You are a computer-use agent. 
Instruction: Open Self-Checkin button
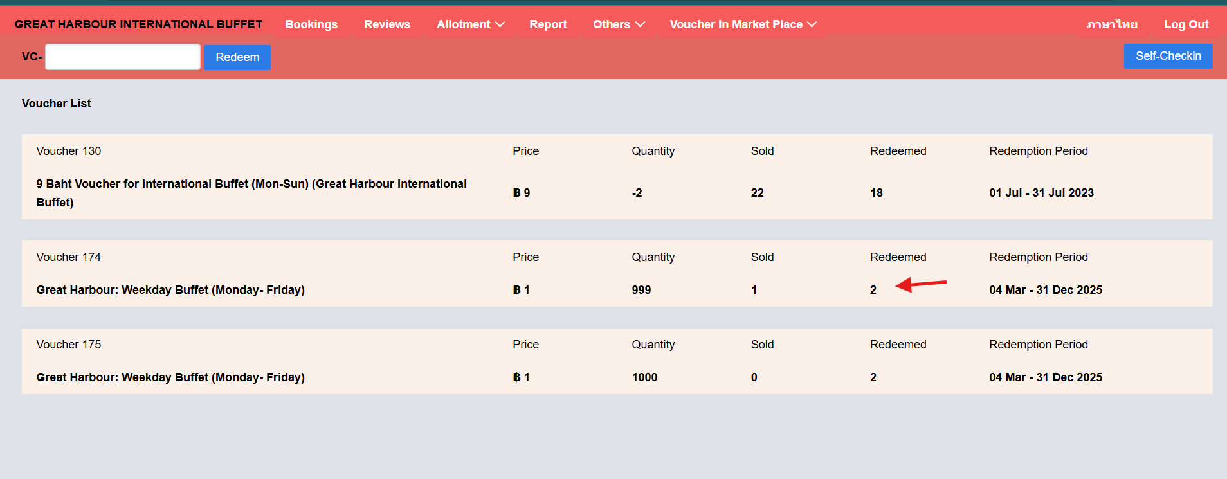coord(1168,56)
